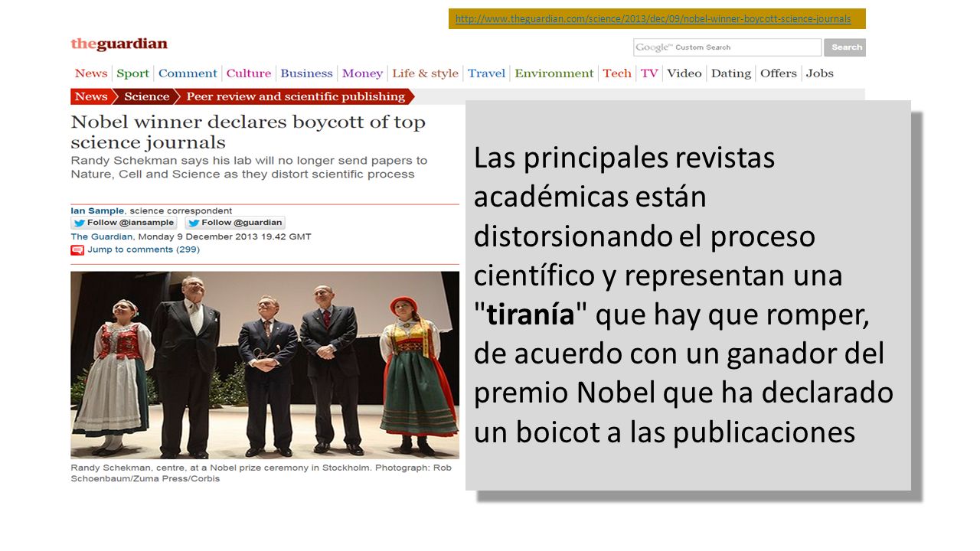This screenshot has height=551, width=980.
Task: Open the Sport section
Action: 132,73
